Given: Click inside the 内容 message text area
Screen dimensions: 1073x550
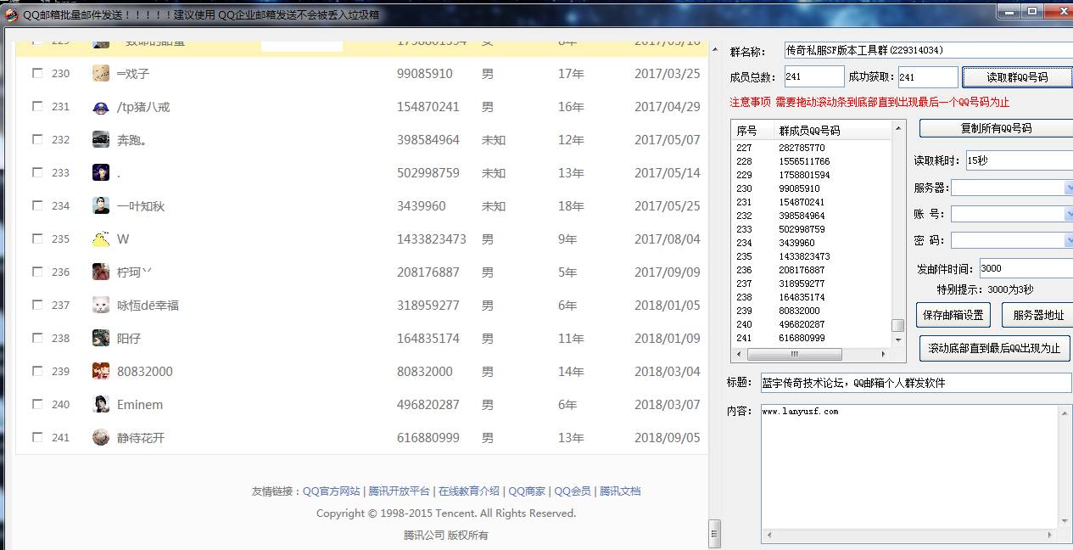Looking at the screenshot, I should click(x=910, y=466).
